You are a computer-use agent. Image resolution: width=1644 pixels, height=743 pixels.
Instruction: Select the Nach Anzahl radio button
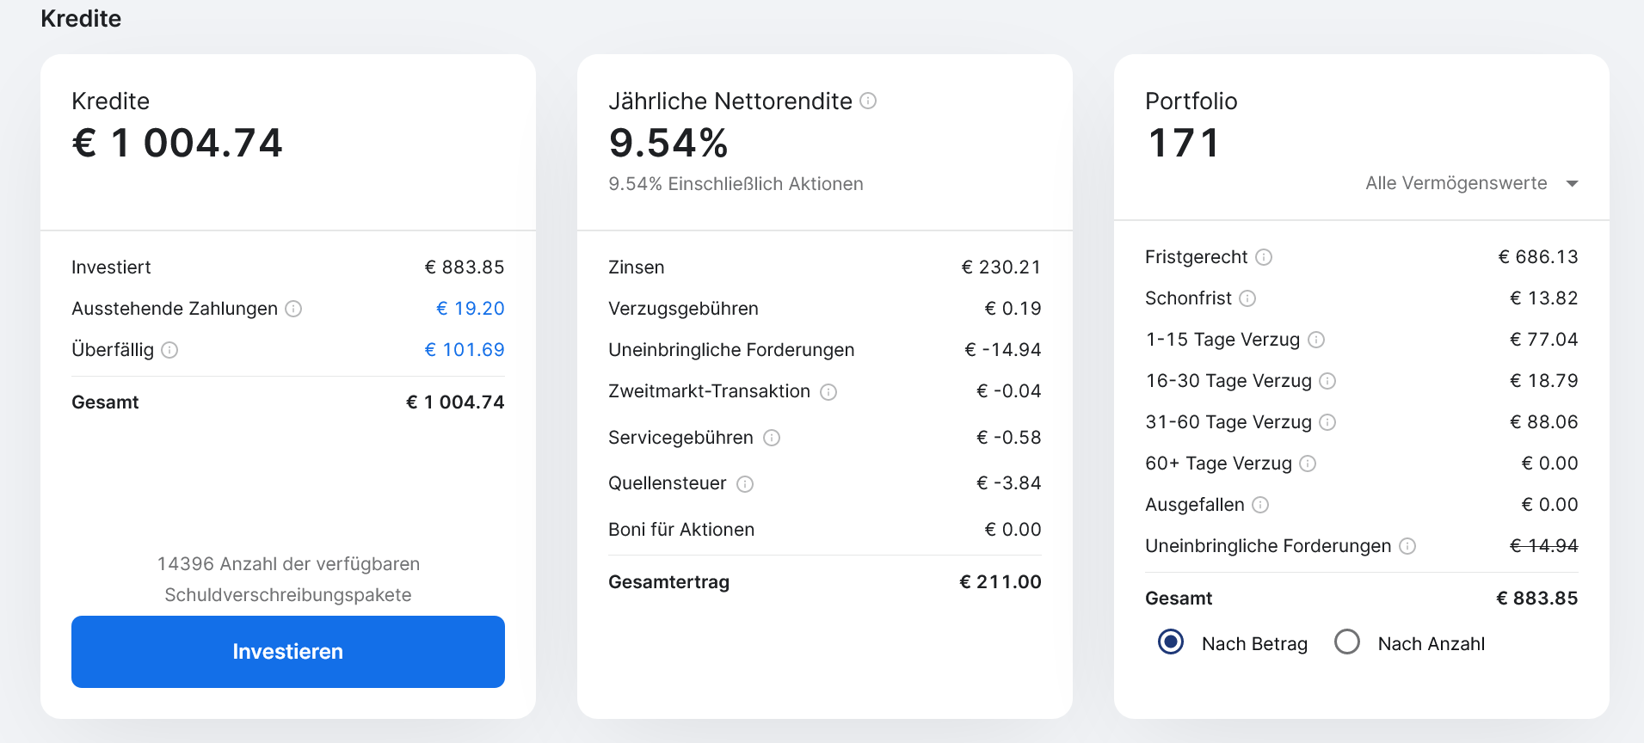1347,642
